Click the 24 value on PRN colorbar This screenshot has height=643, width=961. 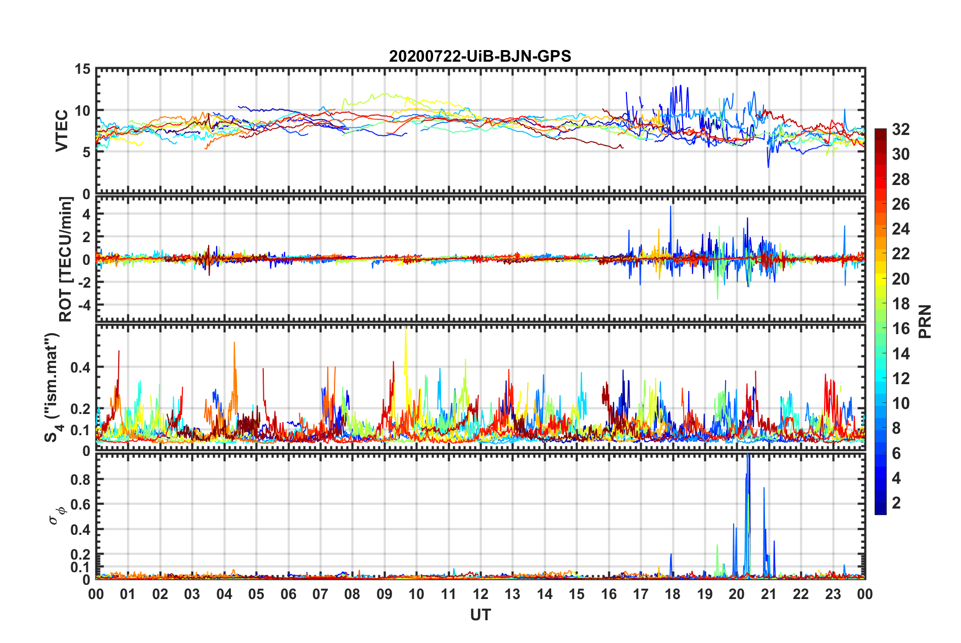coord(901,229)
